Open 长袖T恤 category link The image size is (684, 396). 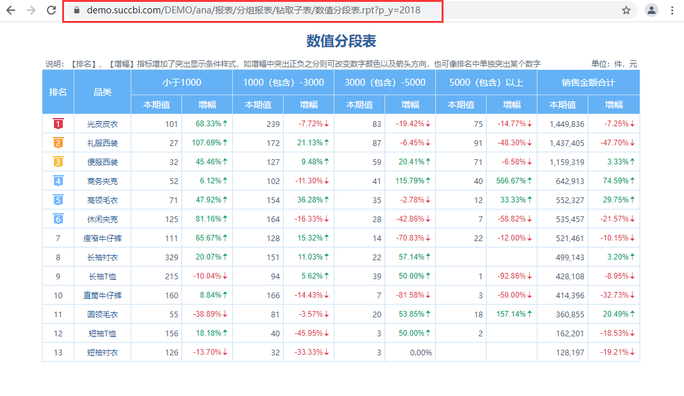pyautogui.click(x=103, y=277)
